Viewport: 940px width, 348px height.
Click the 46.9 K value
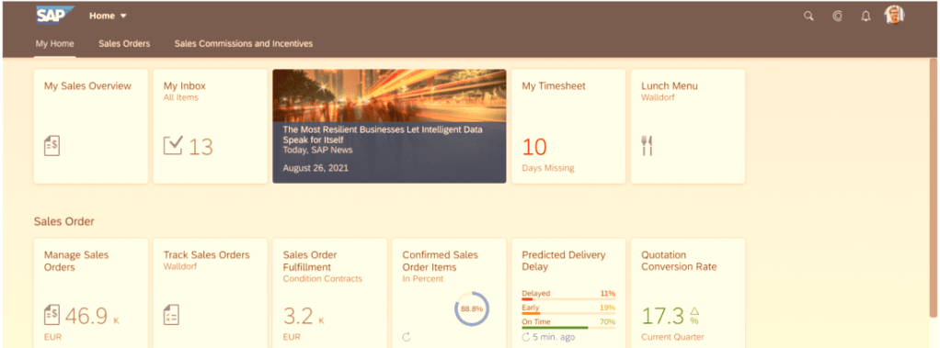pyautogui.click(x=92, y=316)
